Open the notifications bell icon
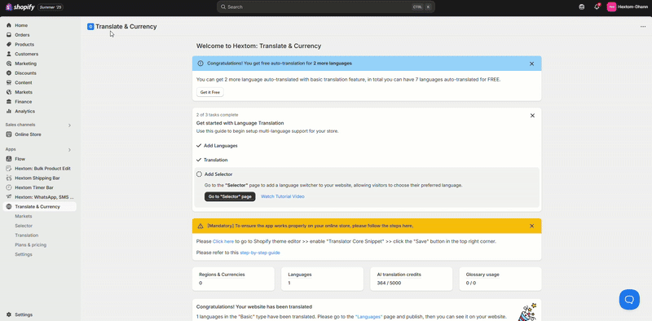 tap(597, 7)
